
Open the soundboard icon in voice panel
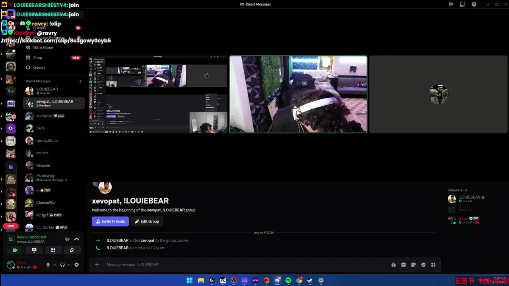point(72,250)
